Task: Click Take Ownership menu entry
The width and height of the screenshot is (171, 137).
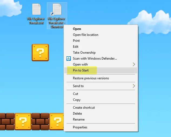Action: pyautogui.click(x=101, y=53)
